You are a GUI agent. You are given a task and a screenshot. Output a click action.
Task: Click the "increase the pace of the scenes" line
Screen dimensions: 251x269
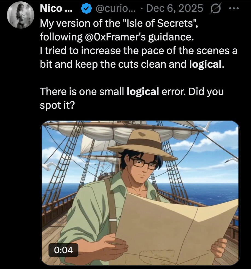pos(139,51)
